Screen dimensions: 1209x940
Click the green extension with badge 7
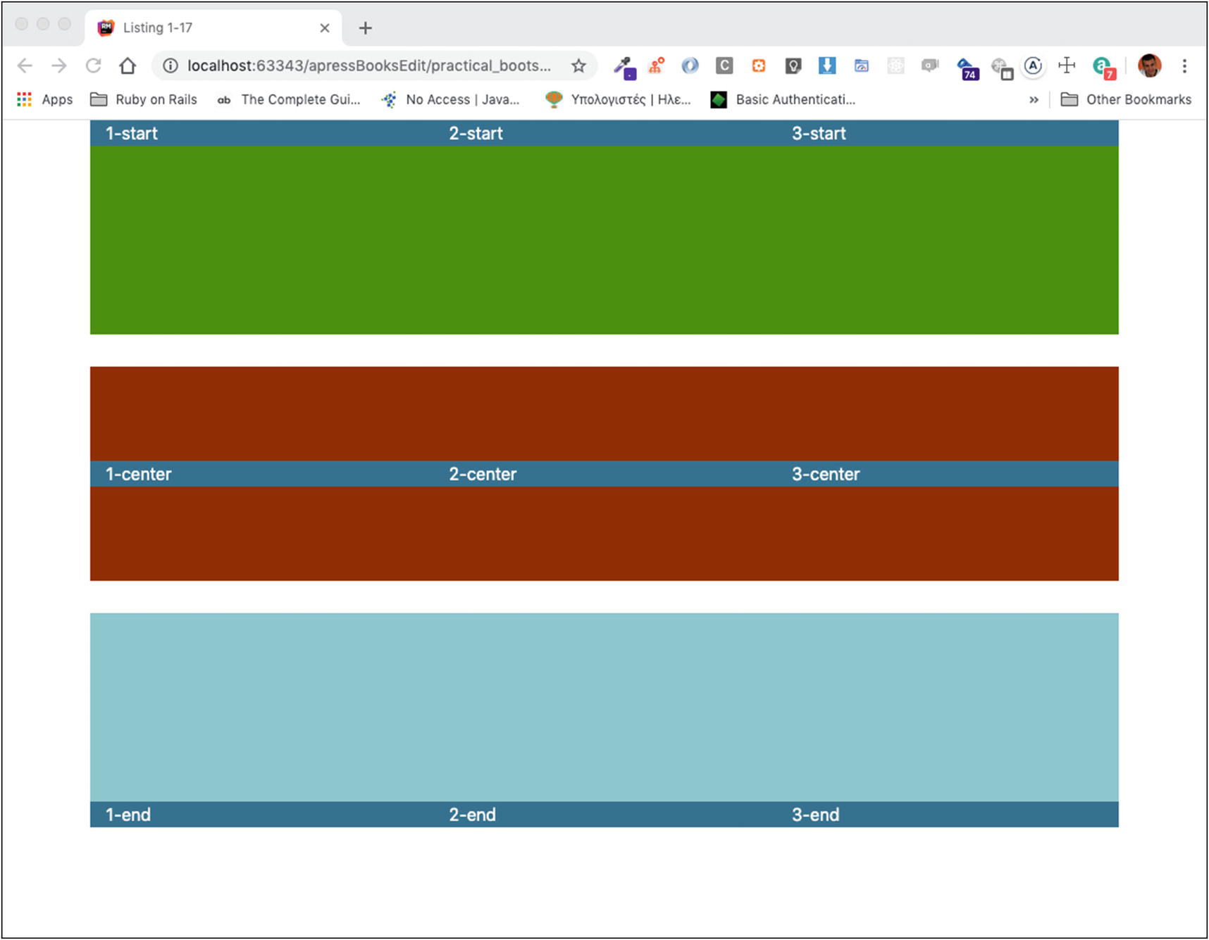click(1103, 67)
